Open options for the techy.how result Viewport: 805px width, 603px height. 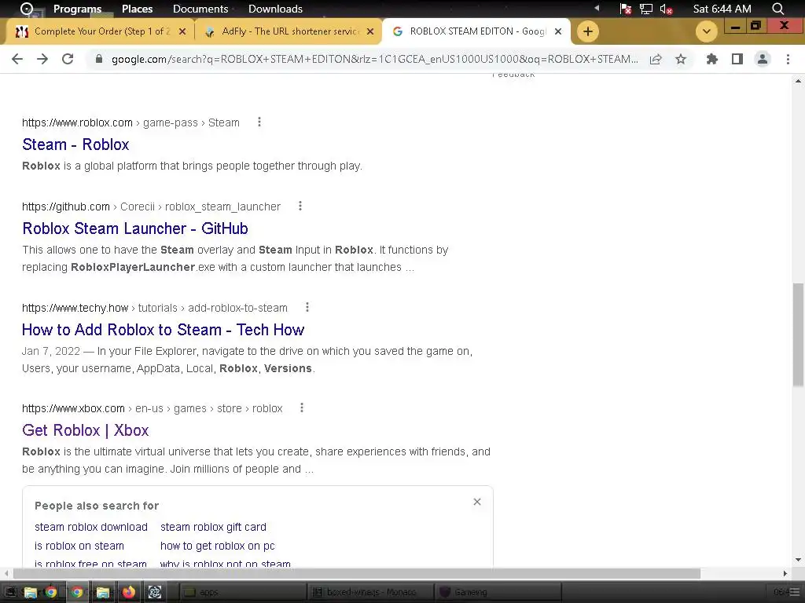[307, 307]
